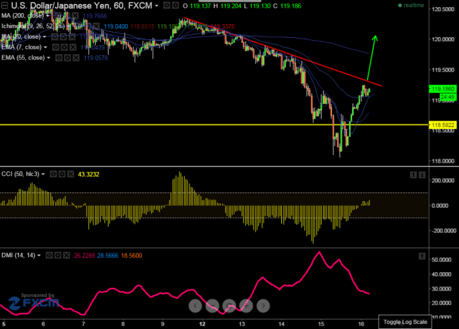
Task: Expand the MA (200, close) indicator dropdown
Action: pos(48,16)
